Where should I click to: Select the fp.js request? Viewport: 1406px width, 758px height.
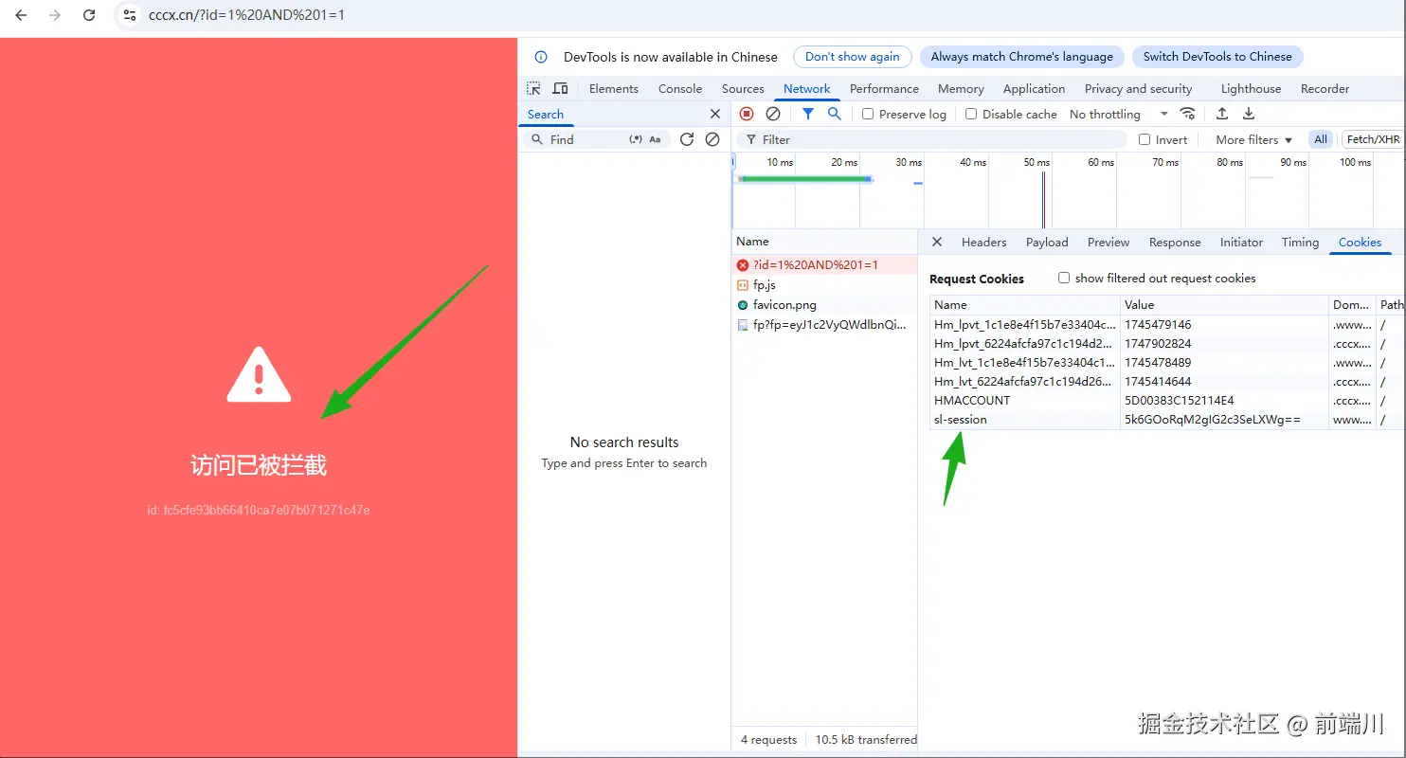click(823, 284)
